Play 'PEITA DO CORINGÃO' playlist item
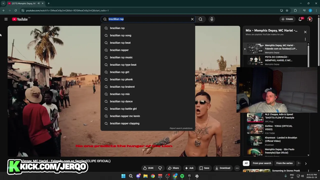 pos(275,60)
